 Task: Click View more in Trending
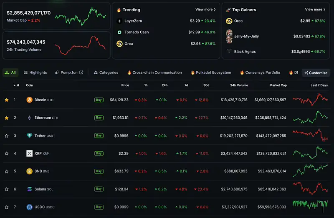click(205, 9)
